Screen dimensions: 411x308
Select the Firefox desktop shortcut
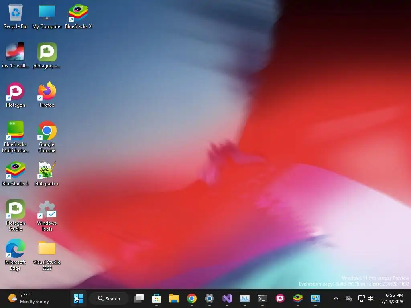tap(47, 95)
